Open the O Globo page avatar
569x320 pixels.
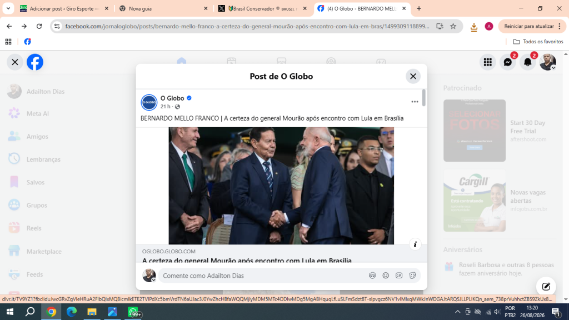(149, 102)
